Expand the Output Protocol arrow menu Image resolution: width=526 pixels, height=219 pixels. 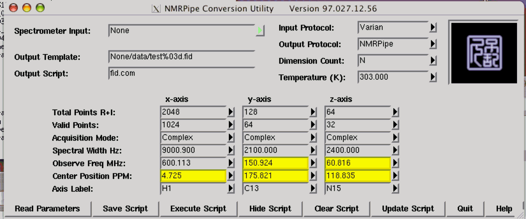[x=433, y=44]
